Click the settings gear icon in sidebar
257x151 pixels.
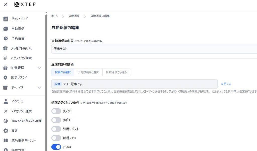click(x=6, y=131)
